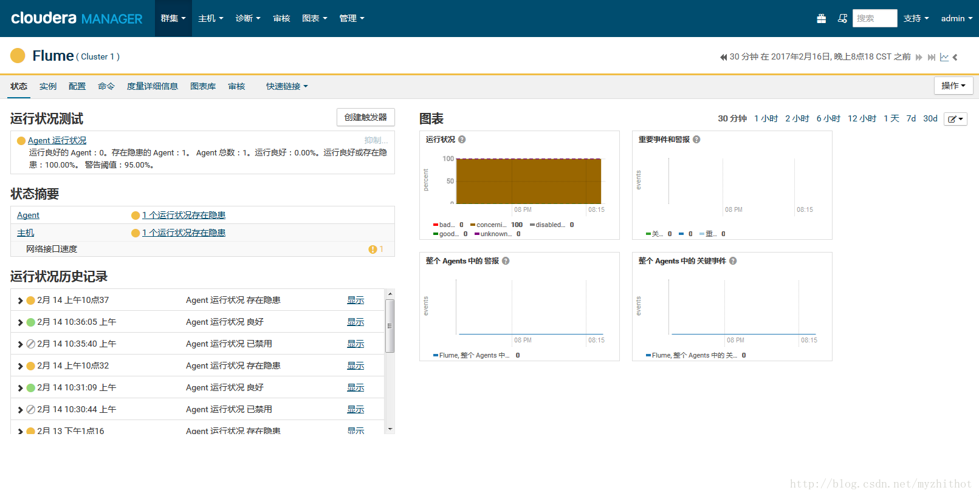Screen dimensions: 979x496
Task: Expand the 2月 14 10:35:40 history entry
Action: click(20, 344)
